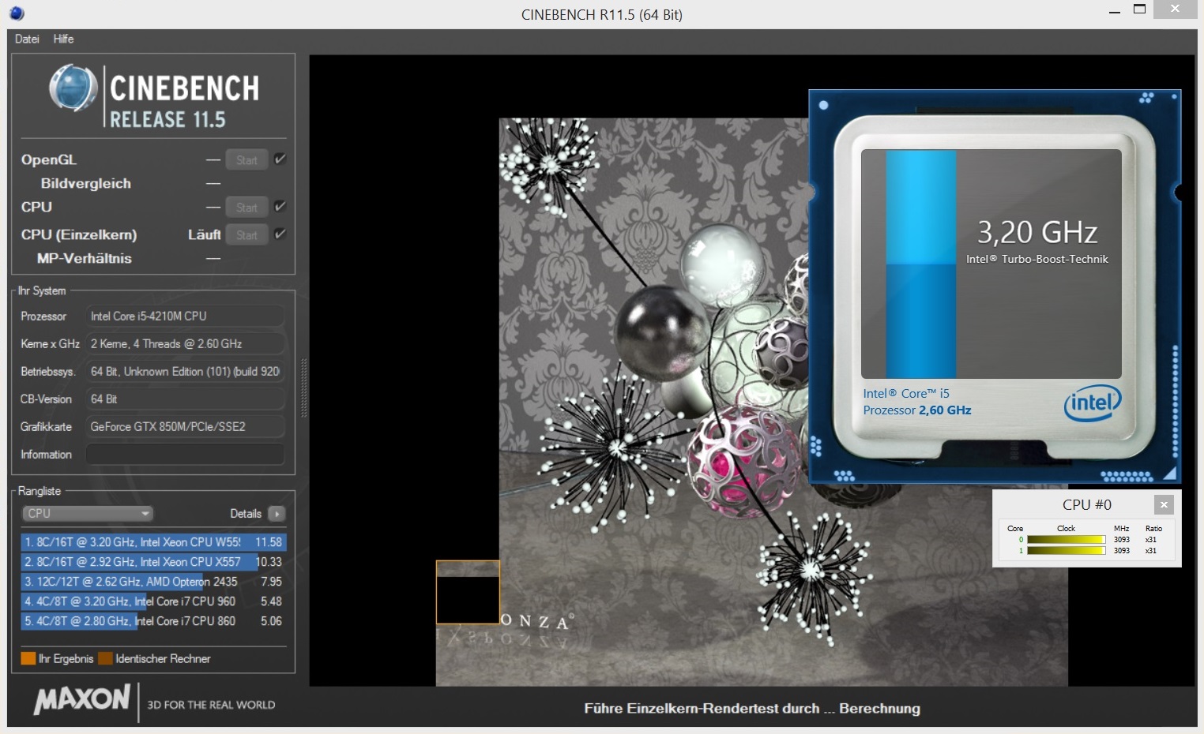Maximize the Cinebench window
The width and height of the screenshot is (1204, 734).
[1139, 9]
